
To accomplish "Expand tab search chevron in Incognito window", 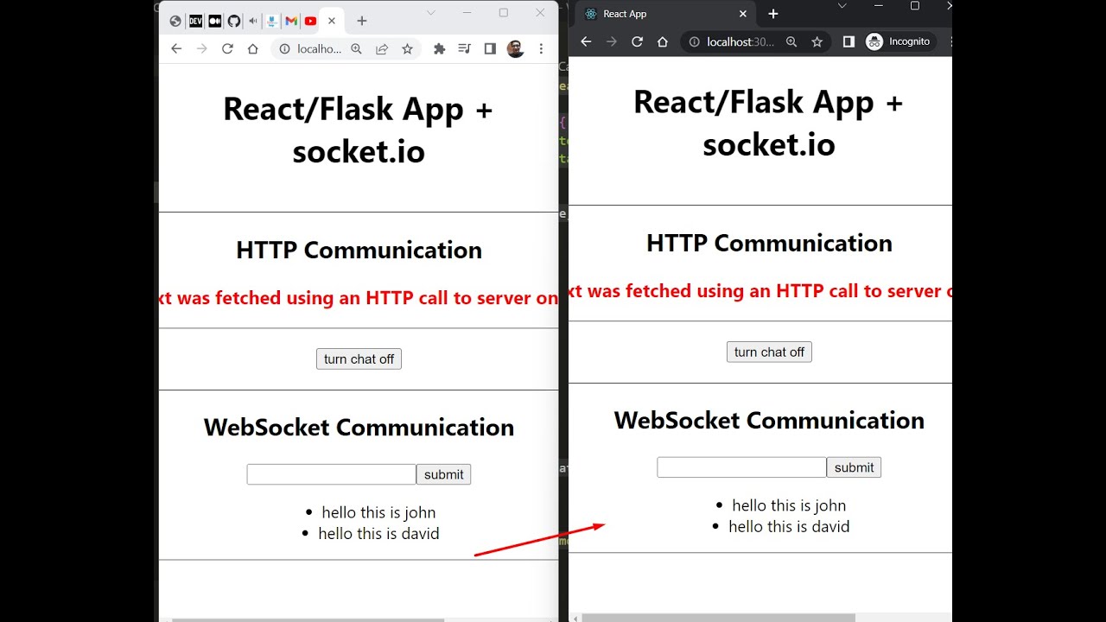I will click(x=842, y=6).
